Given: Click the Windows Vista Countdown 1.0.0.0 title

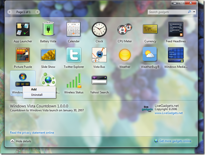Looking at the screenshot, I should coord(39,106).
